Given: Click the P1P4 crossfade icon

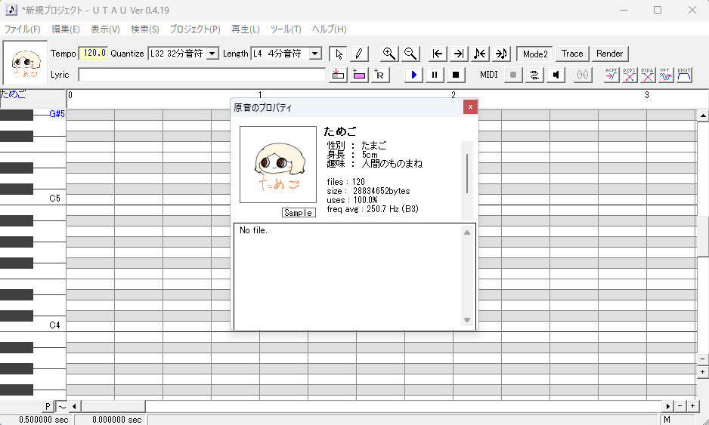Looking at the screenshot, I should coord(648,75).
